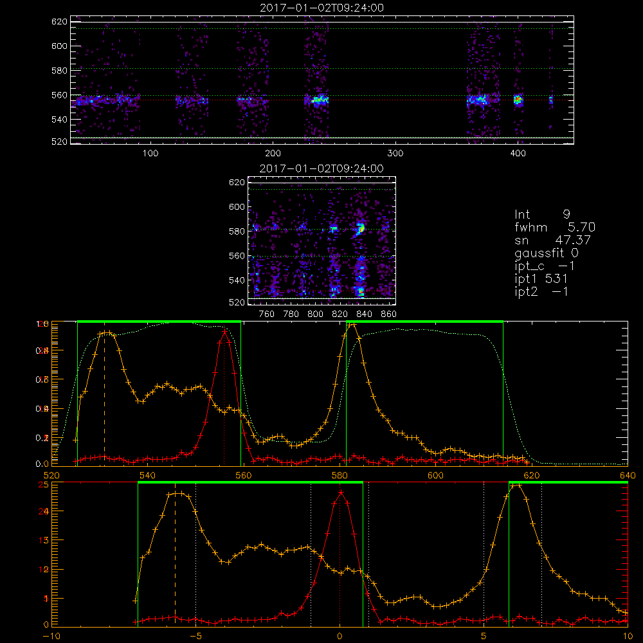Click x-axis label '760' on middle image

click(267, 314)
